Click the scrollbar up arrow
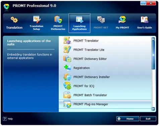The height and width of the screenshot is (126, 159). coord(153,39)
